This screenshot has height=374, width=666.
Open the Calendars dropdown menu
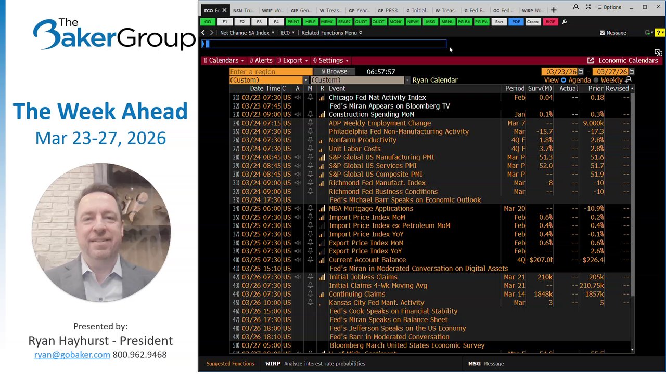(224, 60)
